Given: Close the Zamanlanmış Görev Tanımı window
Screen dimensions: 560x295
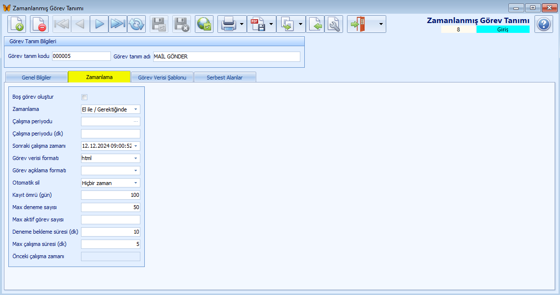Looking at the screenshot, I should [x=549, y=7].
